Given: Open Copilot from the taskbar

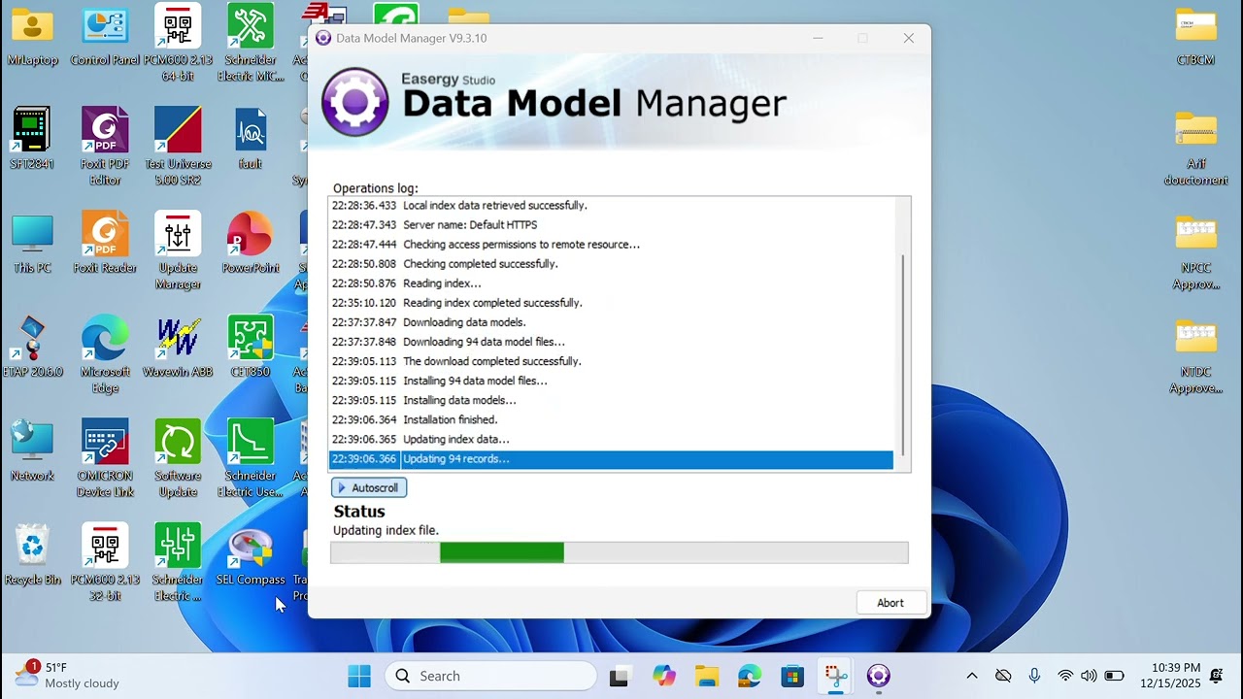Looking at the screenshot, I should 664,676.
